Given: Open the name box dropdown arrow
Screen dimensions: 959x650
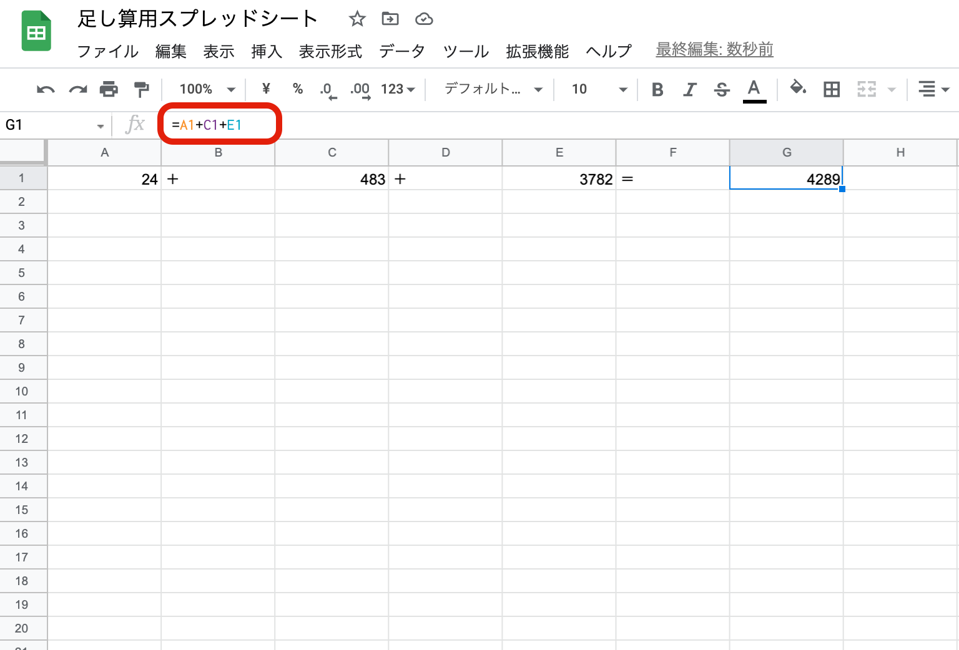Looking at the screenshot, I should click(x=100, y=126).
